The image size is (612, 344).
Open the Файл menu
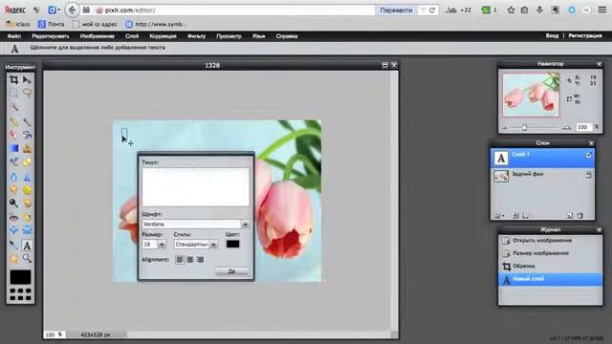[x=14, y=36]
